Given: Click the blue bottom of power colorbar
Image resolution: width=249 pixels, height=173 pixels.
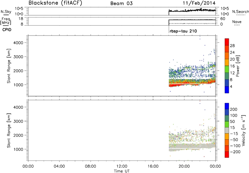Looking at the screenshot, I should [x=227, y=90].
